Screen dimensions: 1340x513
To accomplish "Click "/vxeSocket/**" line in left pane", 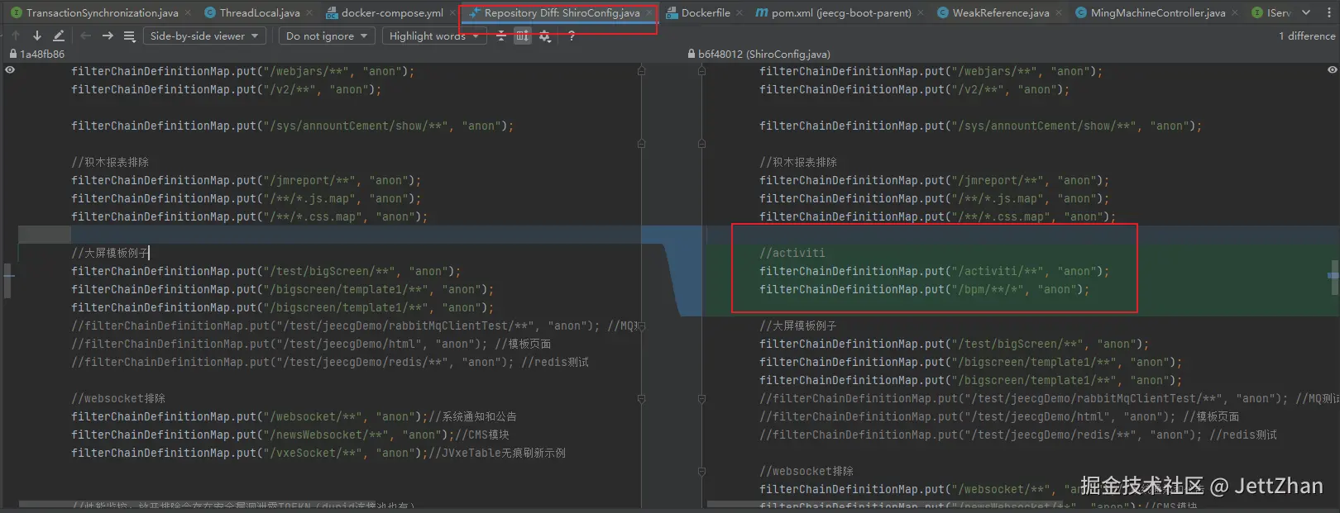I will coord(318,453).
